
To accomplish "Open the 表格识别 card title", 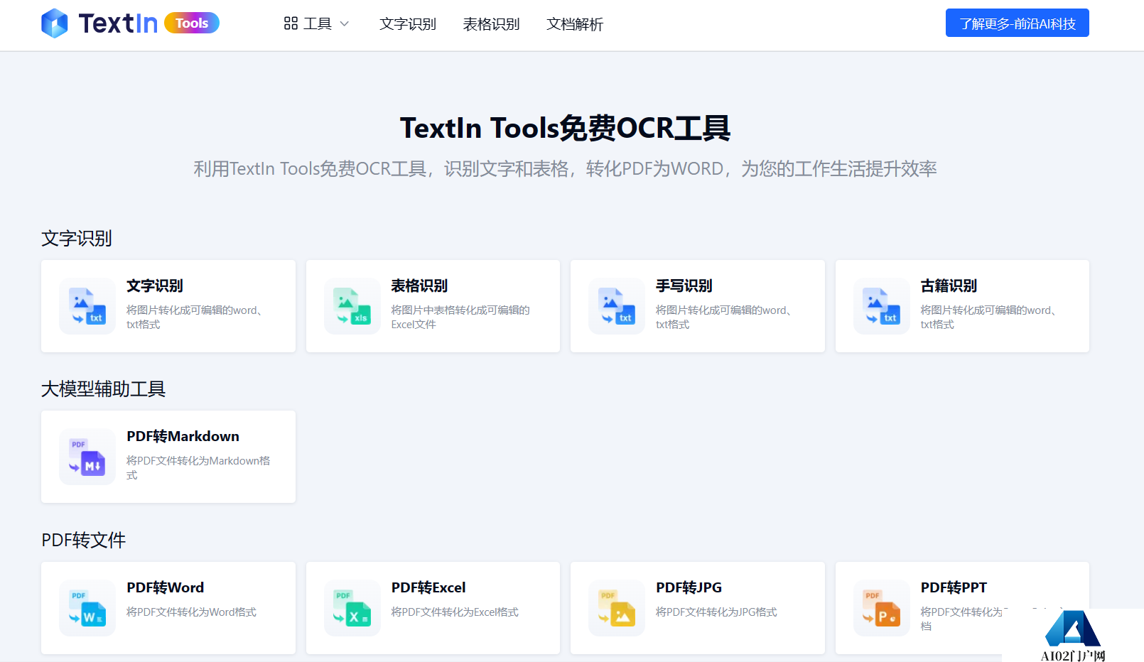I will coord(419,286).
